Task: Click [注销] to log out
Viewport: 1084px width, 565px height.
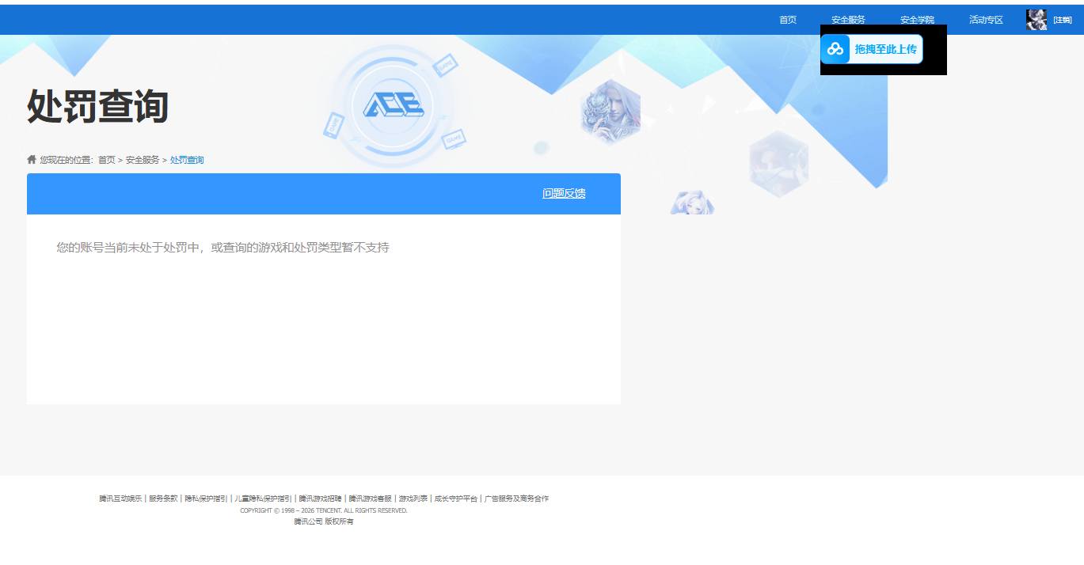Action: pyautogui.click(x=1061, y=19)
